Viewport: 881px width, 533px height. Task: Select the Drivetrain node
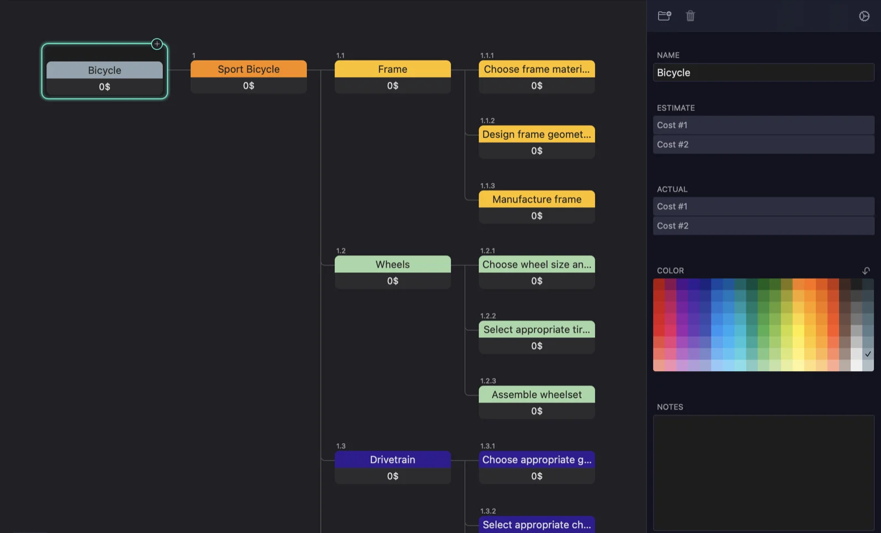tap(392, 460)
